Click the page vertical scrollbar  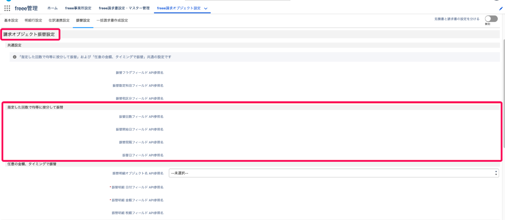(x=504, y=93)
